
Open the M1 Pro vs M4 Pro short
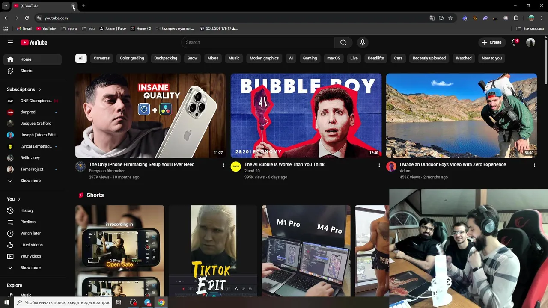306,251
